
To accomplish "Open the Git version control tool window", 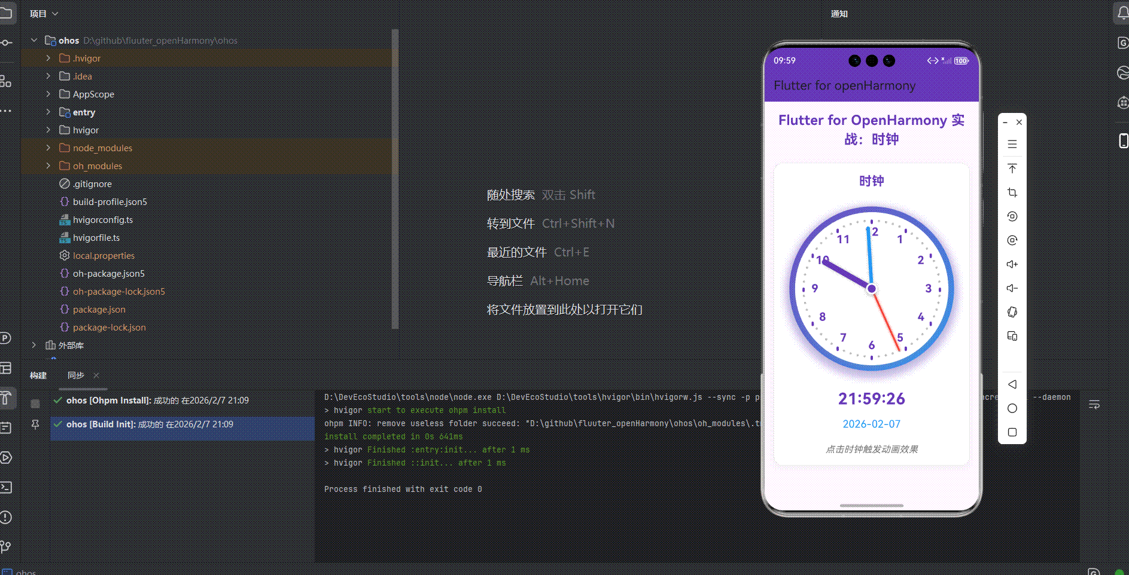I will (6, 547).
